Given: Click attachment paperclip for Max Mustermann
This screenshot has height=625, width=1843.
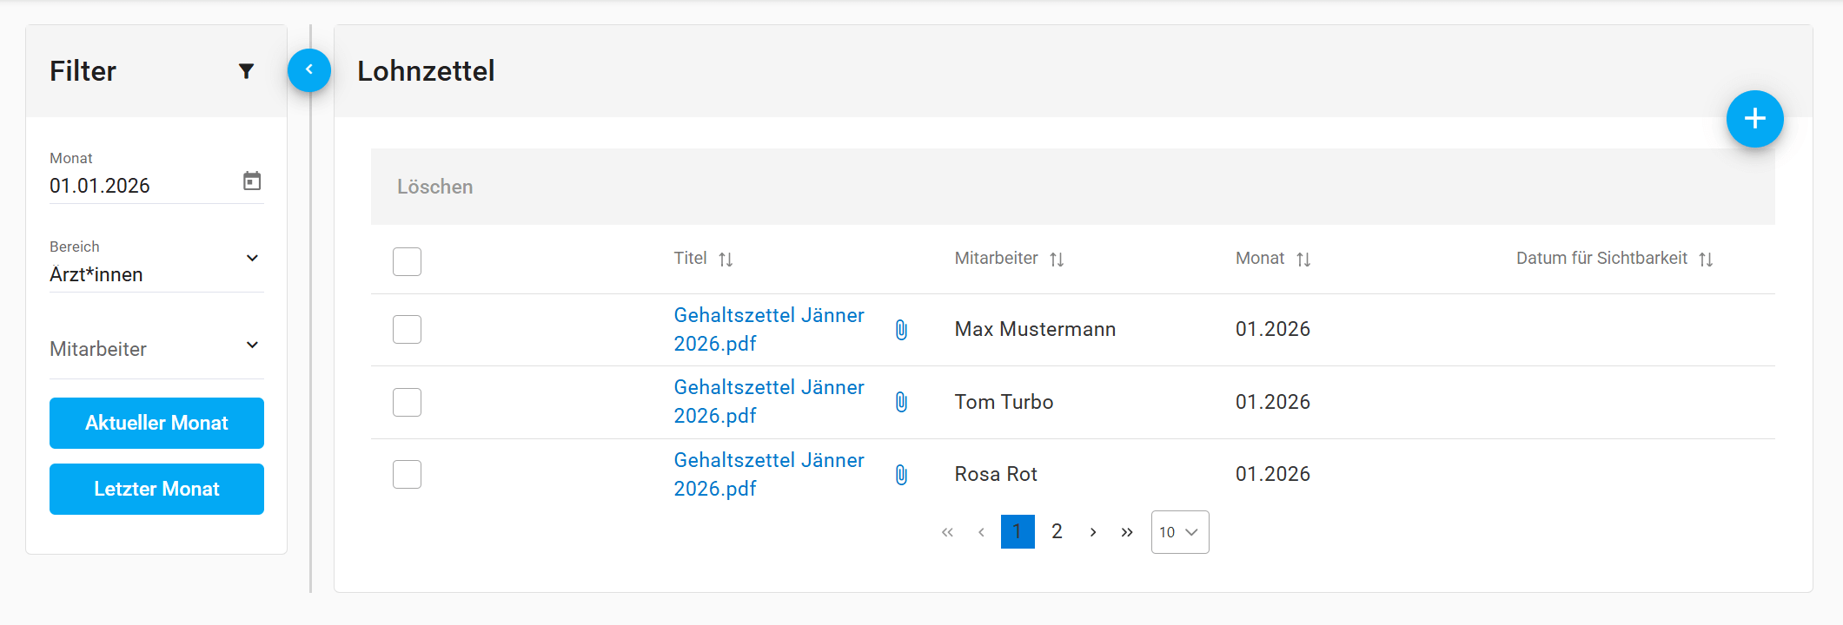Looking at the screenshot, I should pyautogui.click(x=901, y=330).
